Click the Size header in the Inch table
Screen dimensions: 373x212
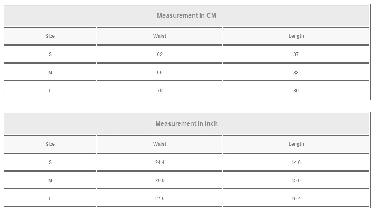(x=50, y=144)
